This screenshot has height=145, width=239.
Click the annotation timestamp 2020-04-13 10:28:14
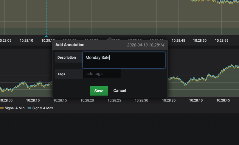[146, 45]
